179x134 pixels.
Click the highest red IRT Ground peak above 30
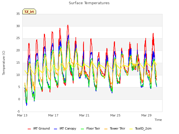pyautogui.click(x=68, y=25)
